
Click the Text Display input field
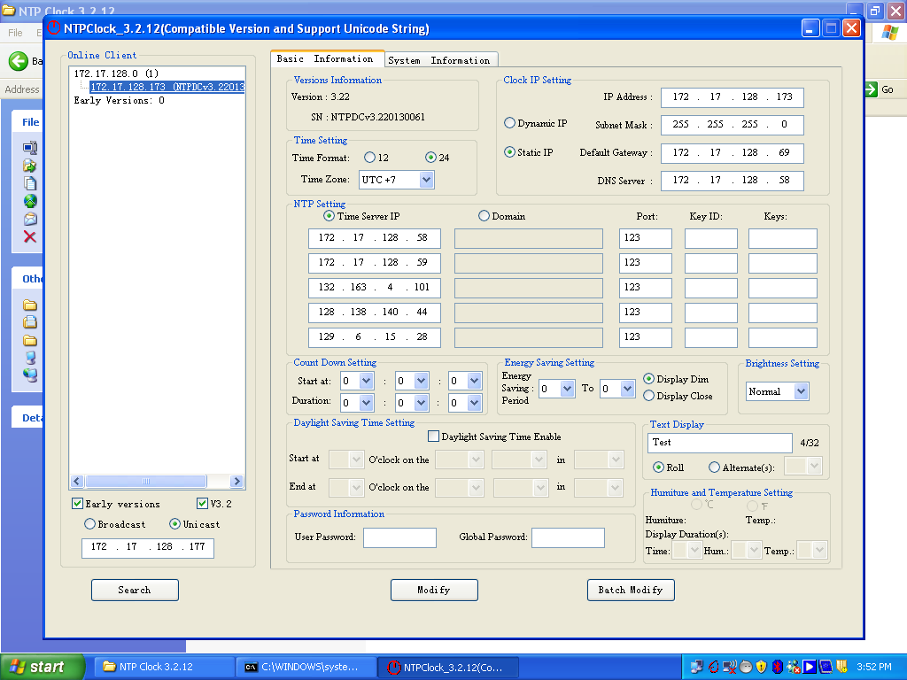click(720, 443)
